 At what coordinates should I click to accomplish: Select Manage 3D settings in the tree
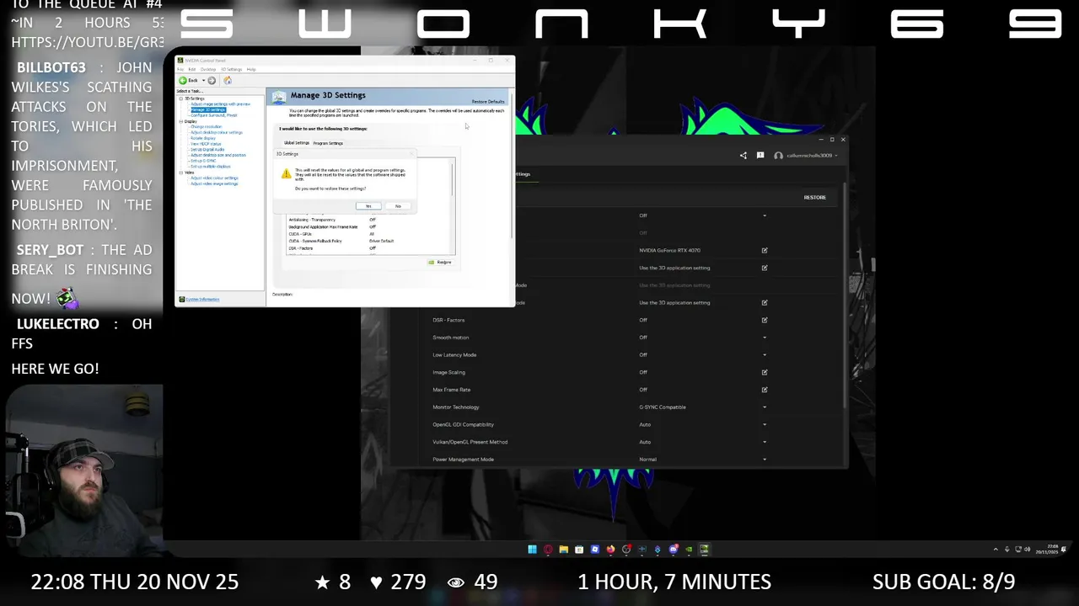click(x=208, y=109)
